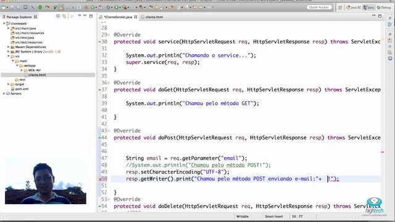Collapse code fold at line 36
Screen dimensions: 395x222
pos(109,83)
